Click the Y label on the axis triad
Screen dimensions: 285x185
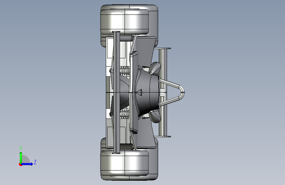coord(21,148)
